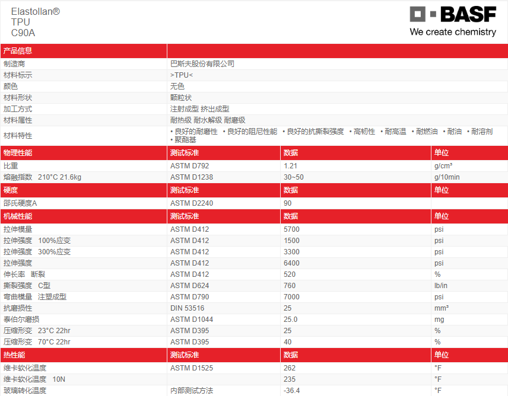The width and height of the screenshot is (508, 396).
Task: Select the tensile modulus value 5700
Action: click(x=291, y=229)
